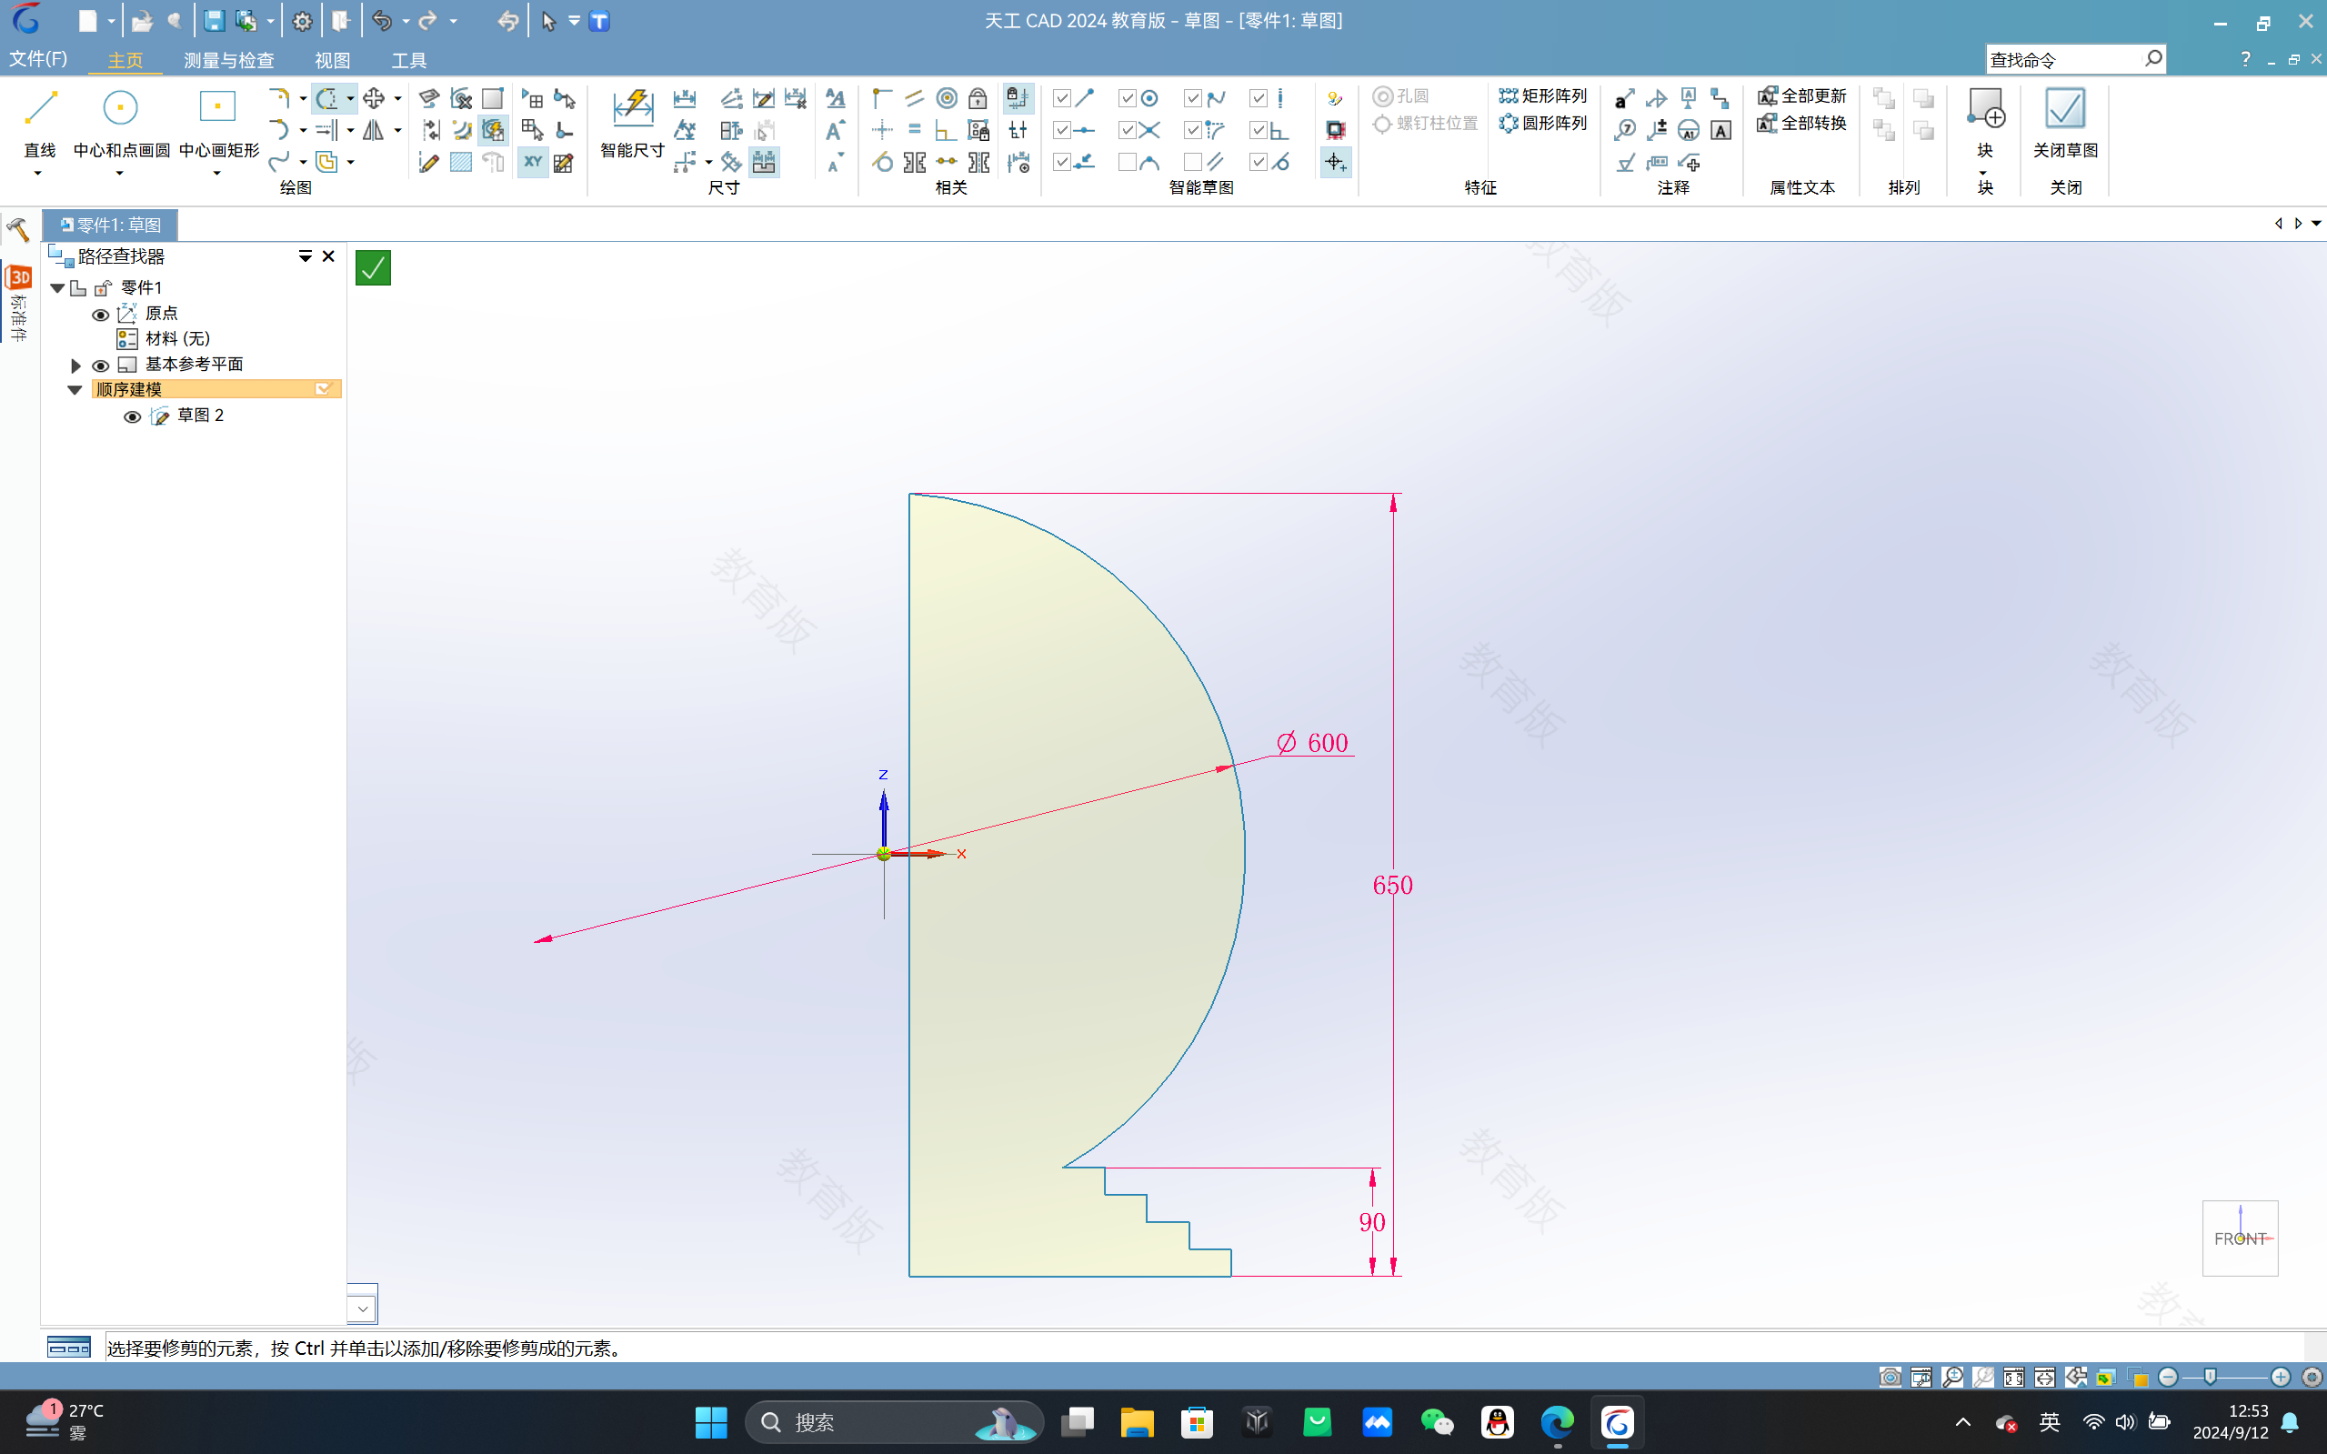Collapse the 零件1 root tree node

coord(57,287)
